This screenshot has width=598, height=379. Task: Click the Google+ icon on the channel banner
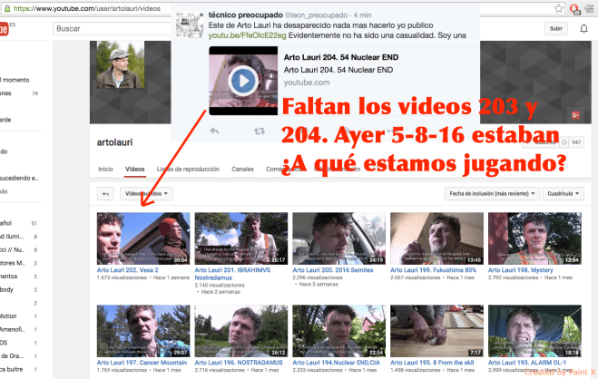(573, 115)
